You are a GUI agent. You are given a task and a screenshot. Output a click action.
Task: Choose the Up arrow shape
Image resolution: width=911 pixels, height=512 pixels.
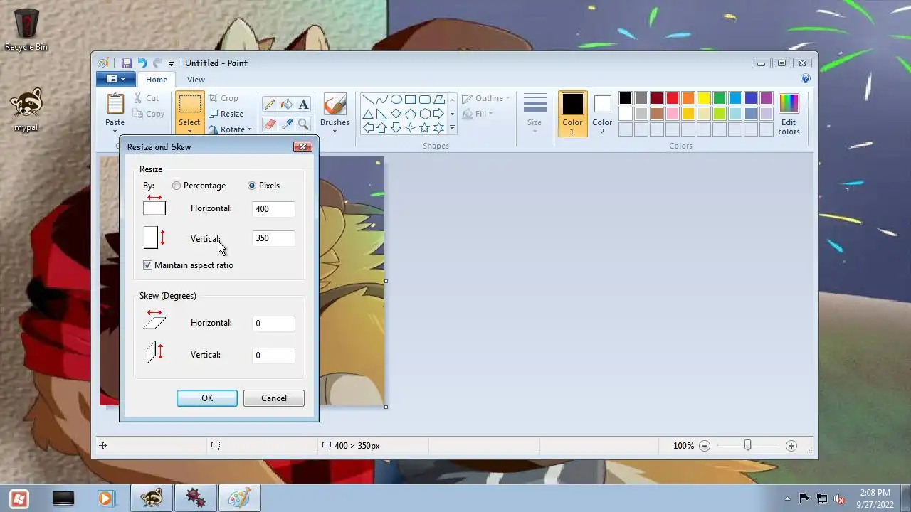coord(382,128)
